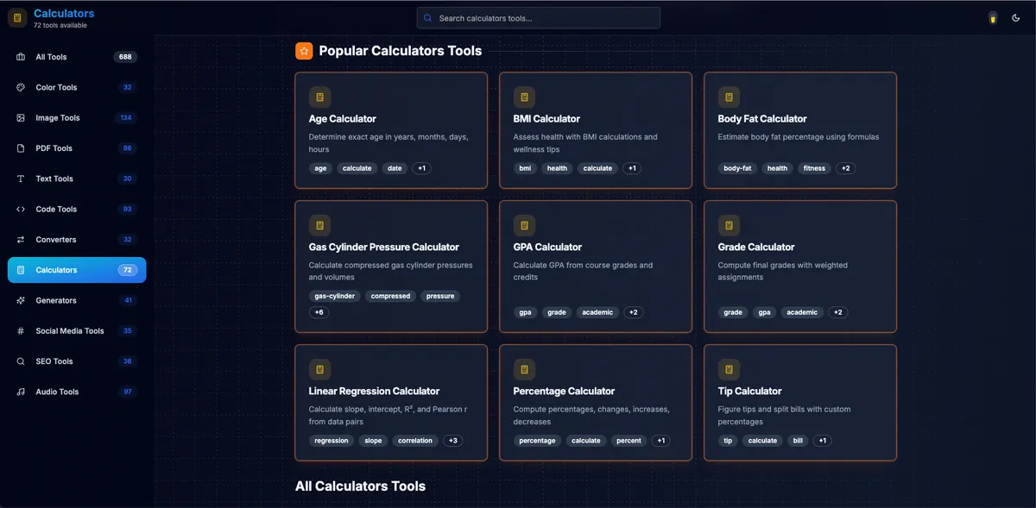The width and height of the screenshot is (1036, 508).
Task: Click the star icon beside Popular Calculators Tools
Action: (x=304, y=51)
